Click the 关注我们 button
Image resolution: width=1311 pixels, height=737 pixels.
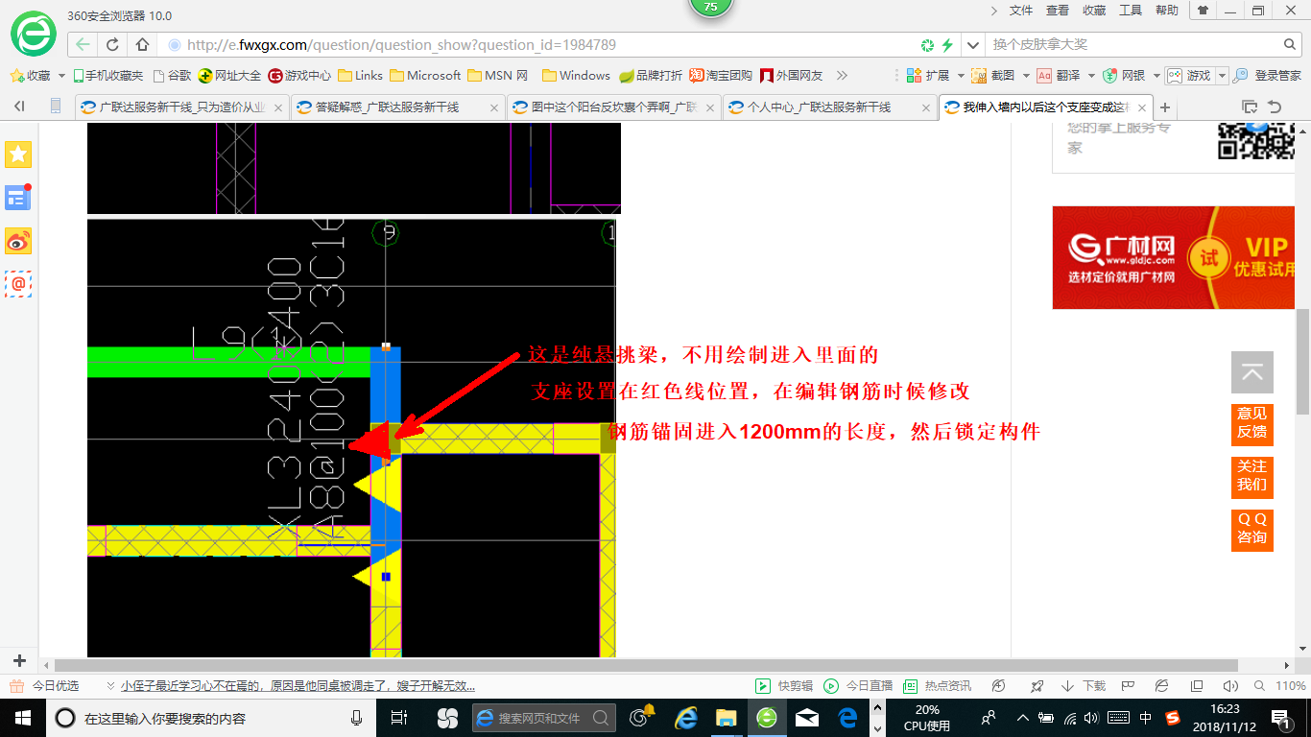pos(1252,476)
